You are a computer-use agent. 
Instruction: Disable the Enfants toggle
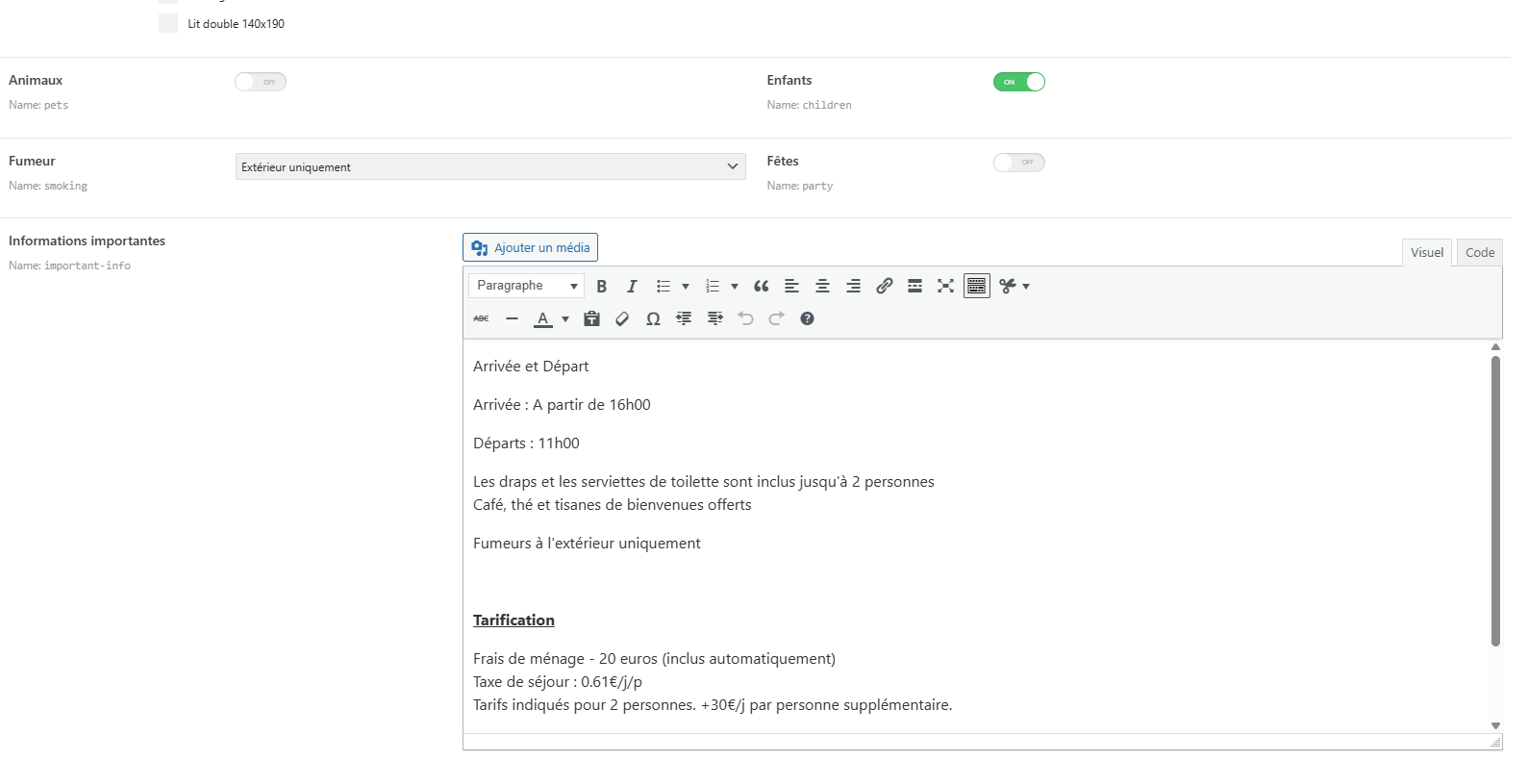click(x=1018, y=82)
